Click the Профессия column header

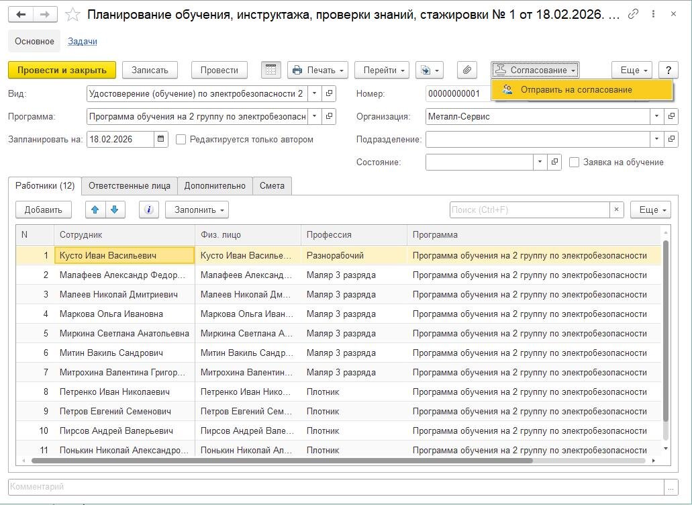coord(354,235)
